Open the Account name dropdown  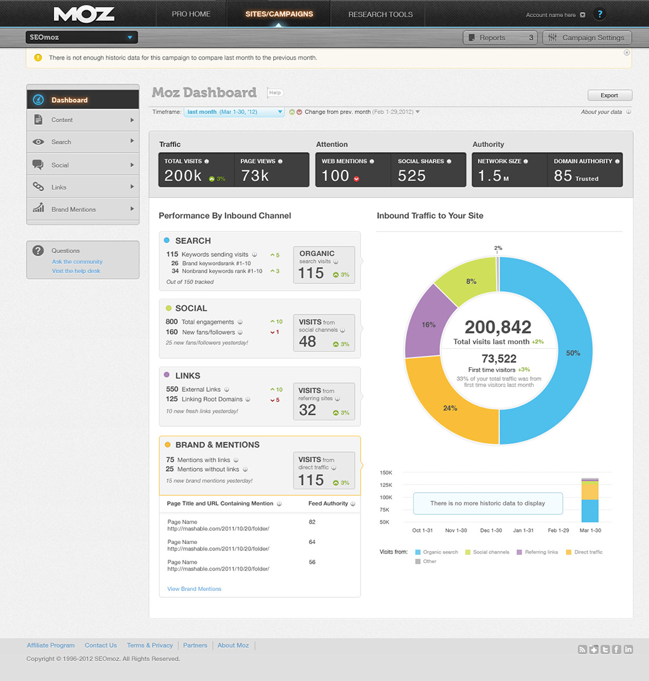click(x=582, y=15)
